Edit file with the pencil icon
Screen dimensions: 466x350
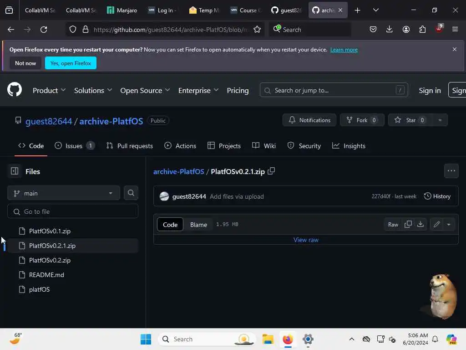(436, 224)
